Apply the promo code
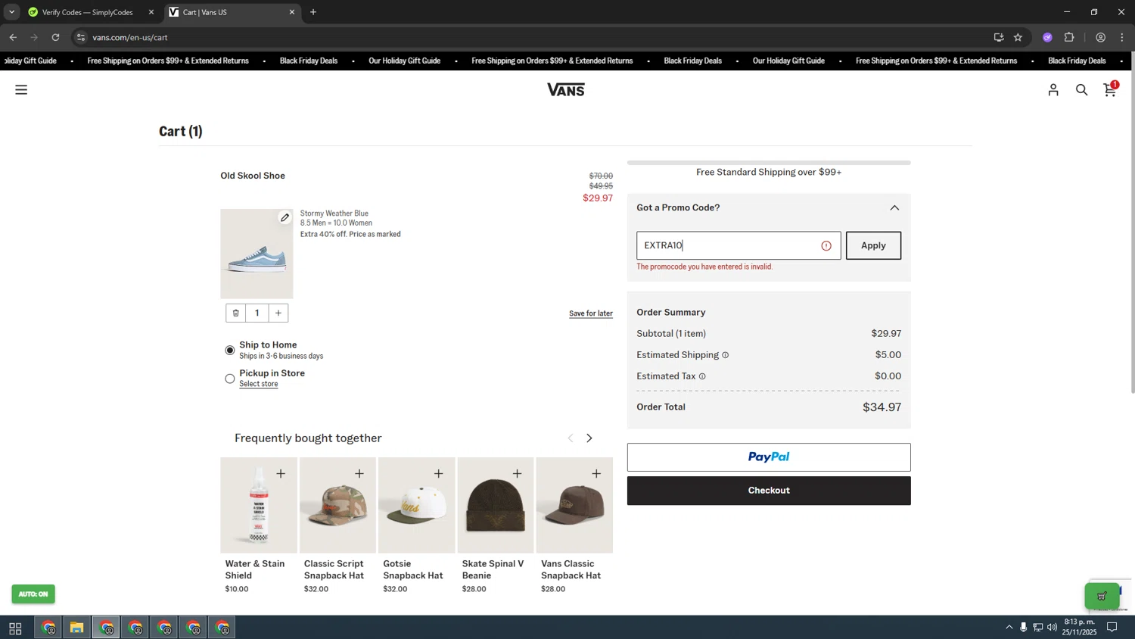 (x=873, y=245)
